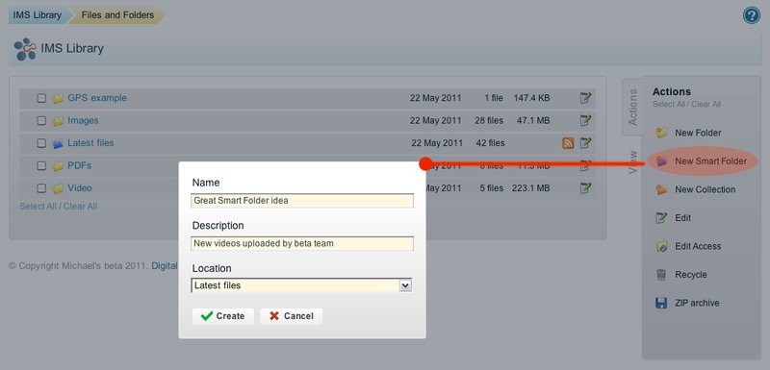This screenshot has width=770, height=370.
Task: Open the edit icon for Latest files row
Action: (x=585, y=143)
